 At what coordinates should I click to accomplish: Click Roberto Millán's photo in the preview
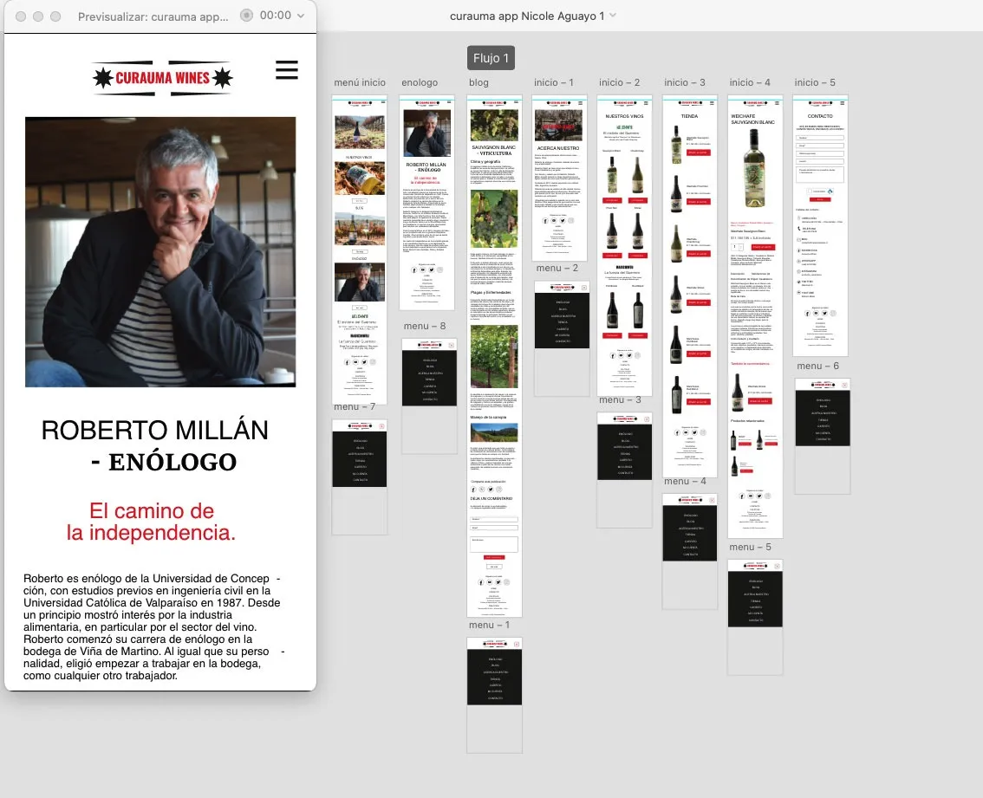tap(160, 251)
